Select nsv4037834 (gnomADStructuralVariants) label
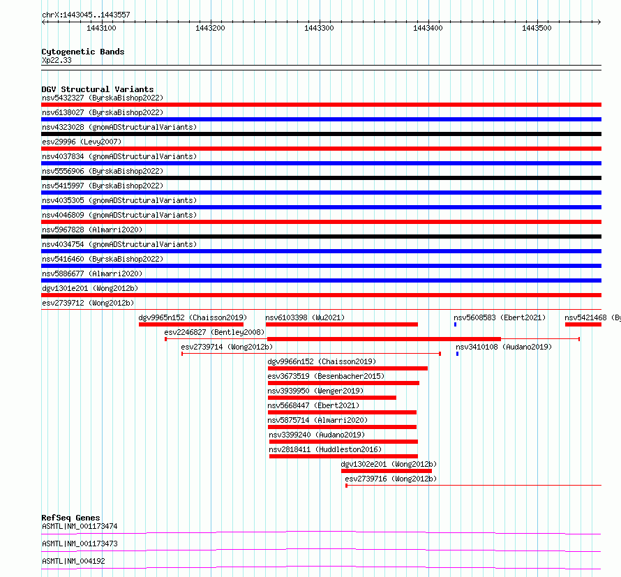 tap(119, 156)
